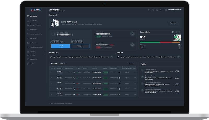Open Level Income History
Viewport: 209px width, 120px height.
pyautogui.click(x=36, y=47)
